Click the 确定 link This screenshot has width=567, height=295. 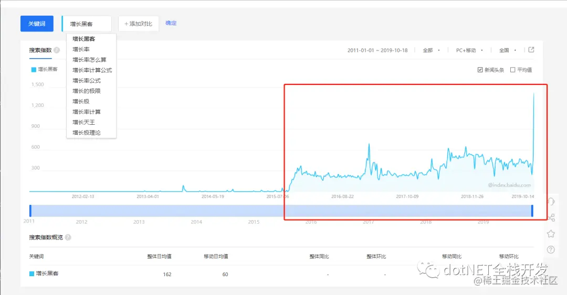click(x=171, y=23)
